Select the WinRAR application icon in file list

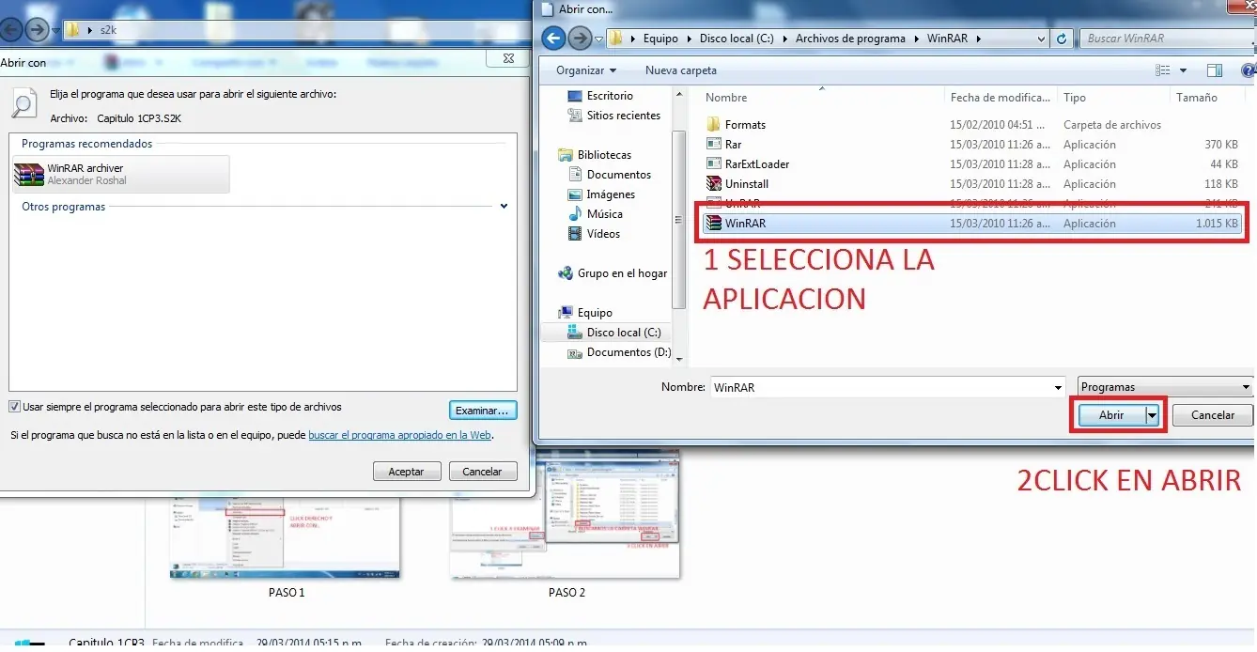tap(713, 223)
